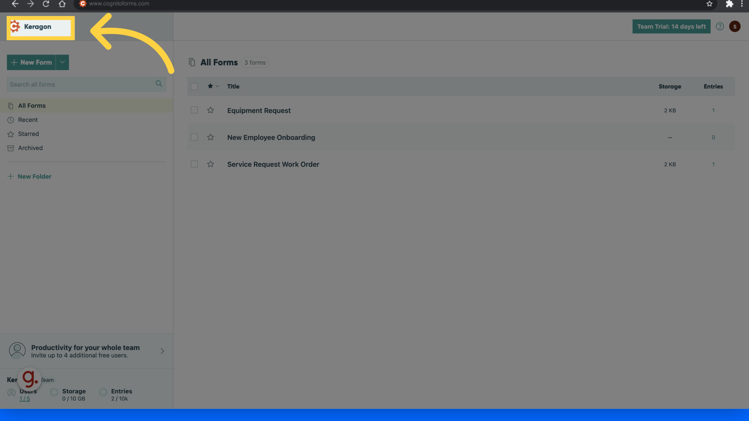
Task: Star the New Employee Onboarding form
Action: (x=211, y=137)
